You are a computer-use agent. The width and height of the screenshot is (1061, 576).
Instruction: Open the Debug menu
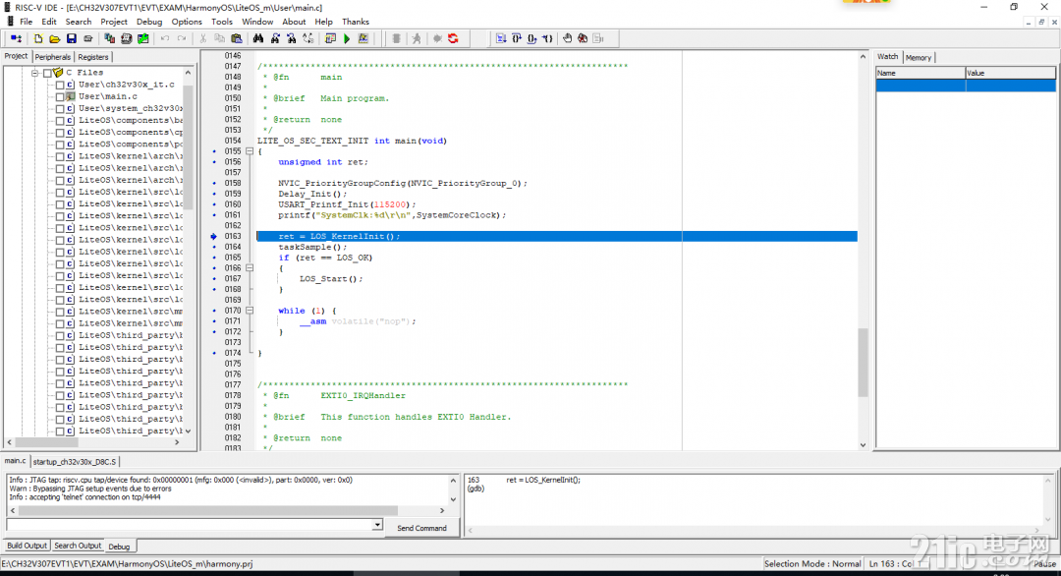(x=149, y=22)
